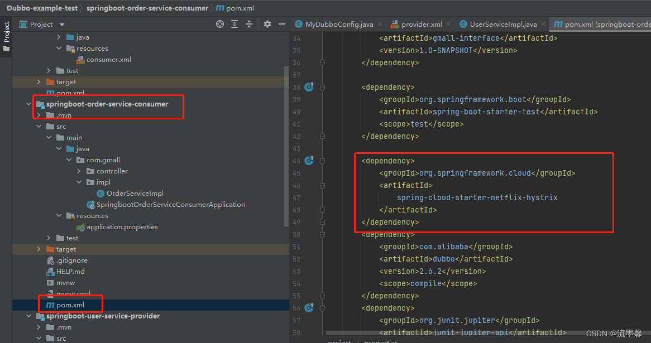
Task: Click gutter dependency icon at line 44
Action: coord(309,161)
